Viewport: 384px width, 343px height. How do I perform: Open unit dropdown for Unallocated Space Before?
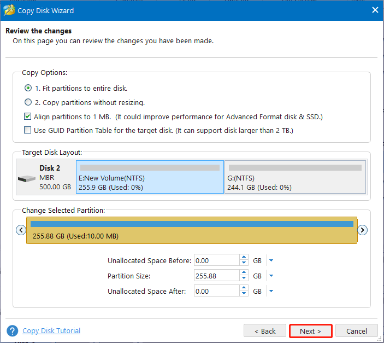pos(271,260)
